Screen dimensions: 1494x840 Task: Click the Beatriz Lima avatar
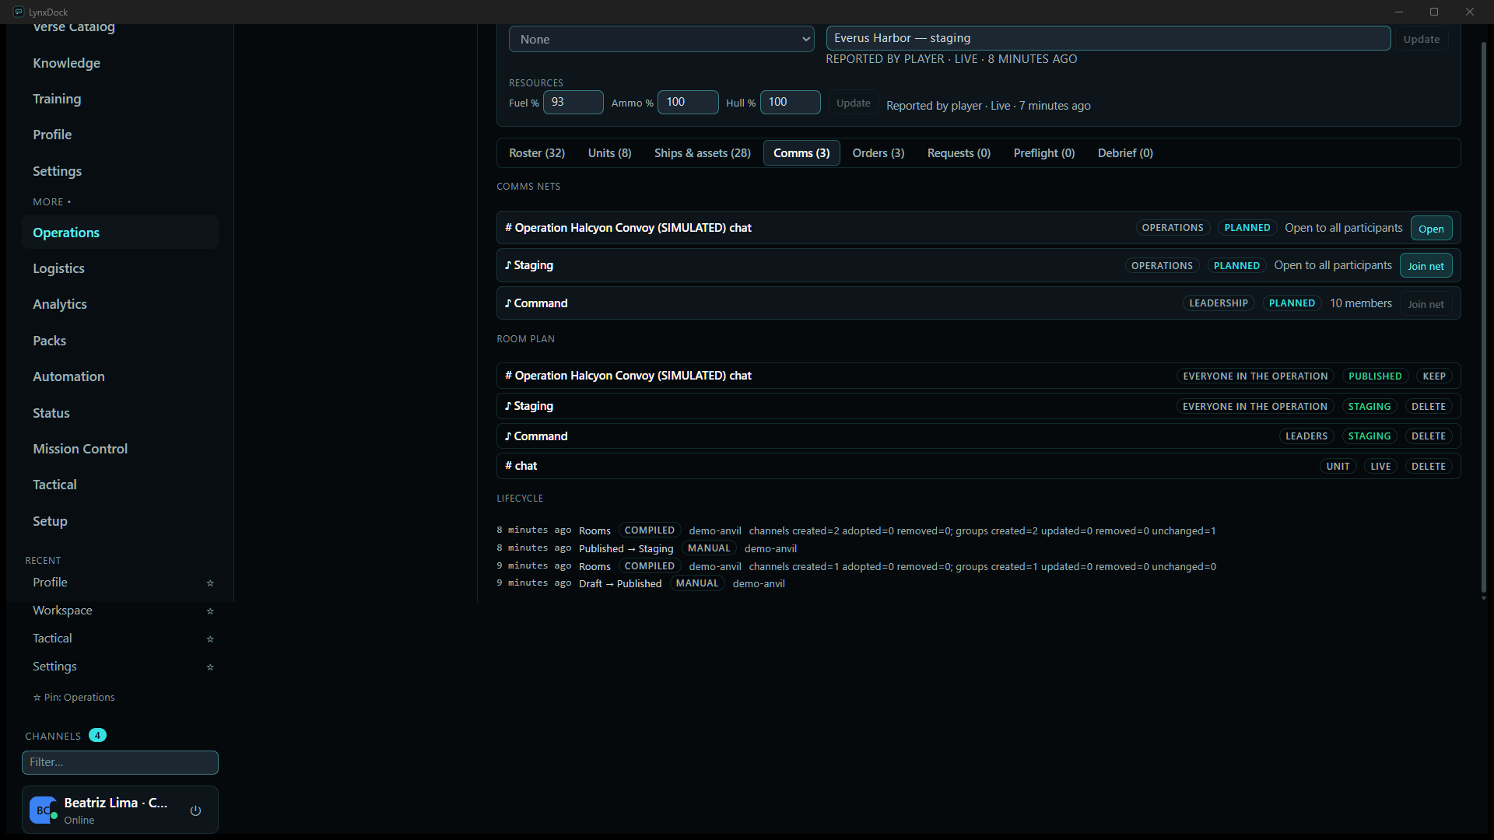click(43, 810)
